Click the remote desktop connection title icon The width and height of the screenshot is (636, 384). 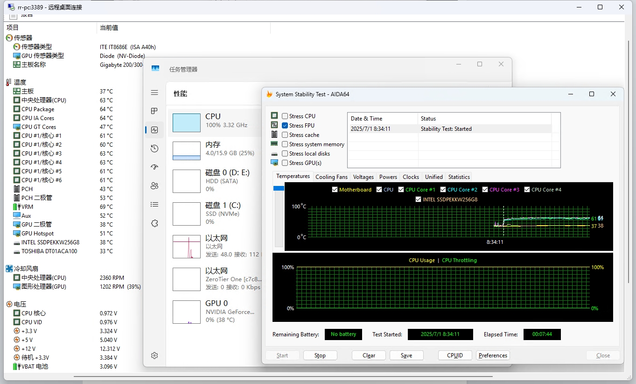point(11,7)
